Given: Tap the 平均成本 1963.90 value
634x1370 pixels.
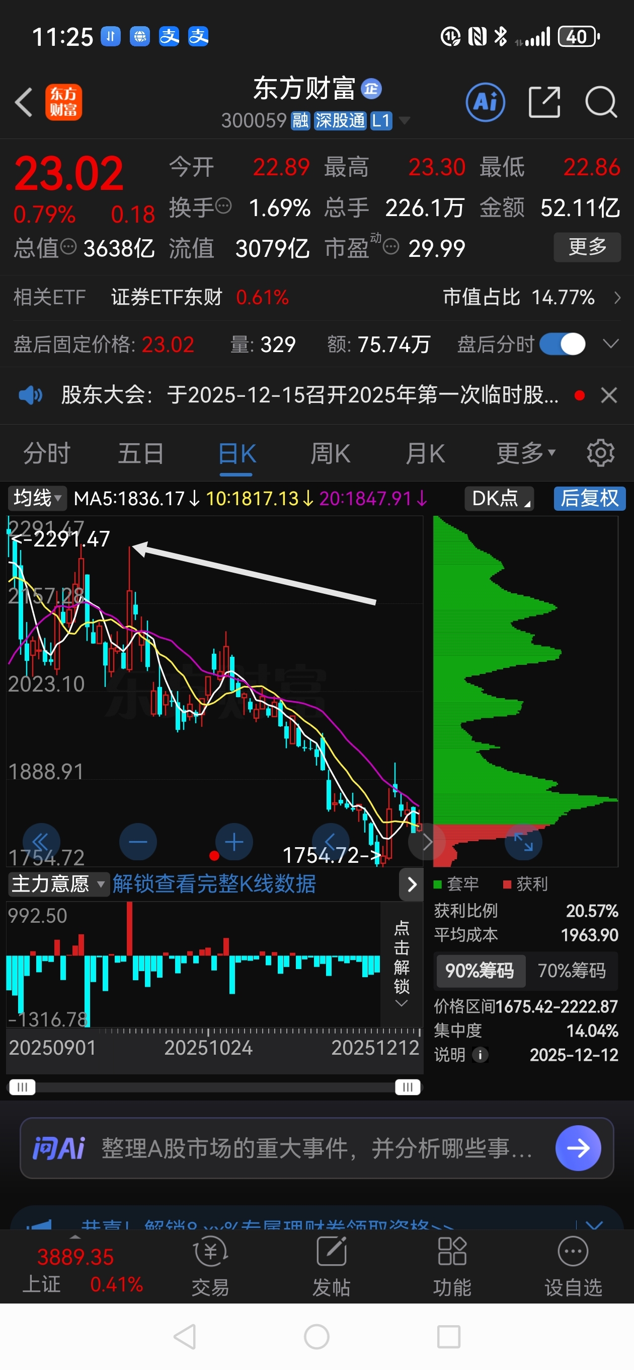Looking at the screenshot, I should click(589, 934).
